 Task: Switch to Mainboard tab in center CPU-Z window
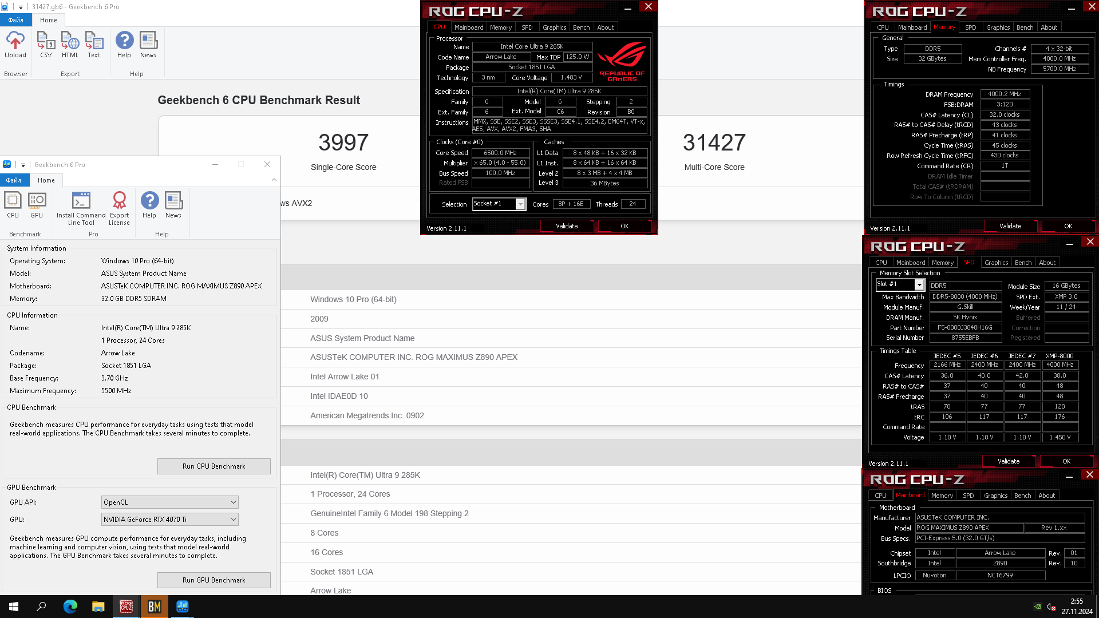coord(469,27)
